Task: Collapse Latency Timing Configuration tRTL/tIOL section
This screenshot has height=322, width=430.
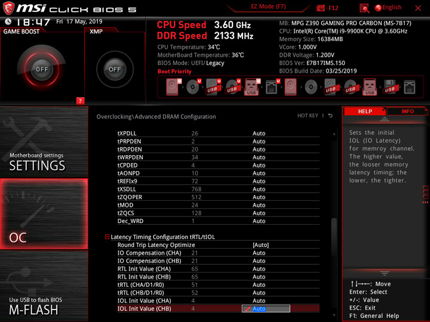Action: [x=107, y=237]
